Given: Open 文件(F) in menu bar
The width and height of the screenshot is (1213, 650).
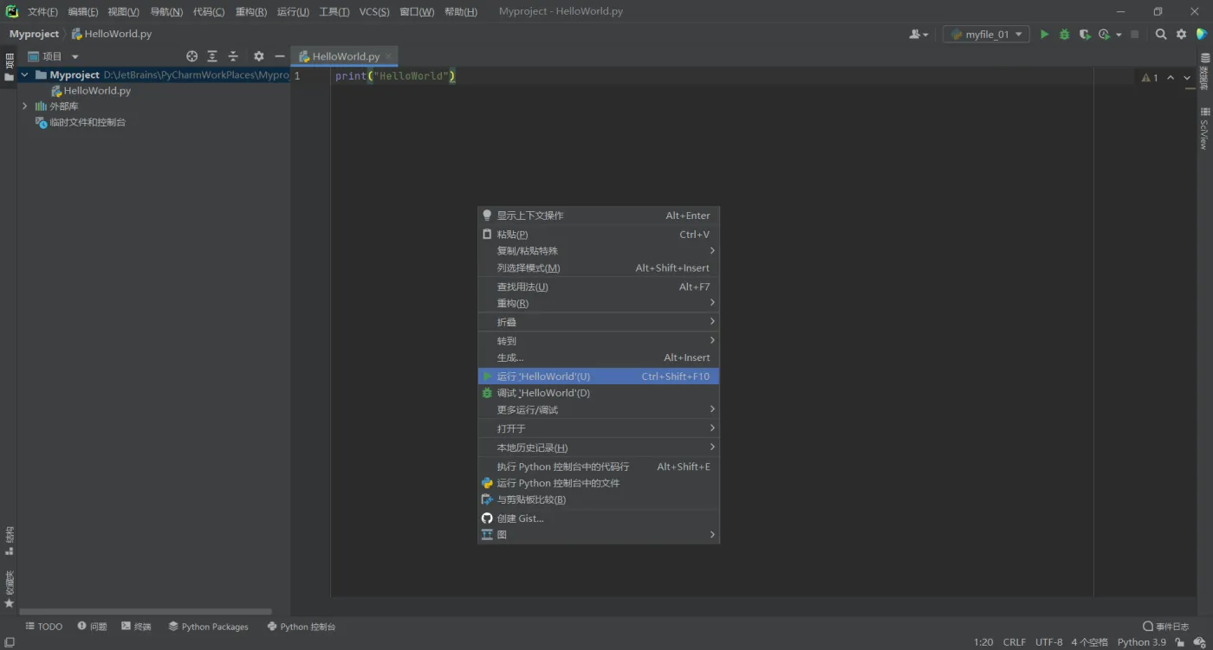Looking at the screenshot, I should coord(42,12).
